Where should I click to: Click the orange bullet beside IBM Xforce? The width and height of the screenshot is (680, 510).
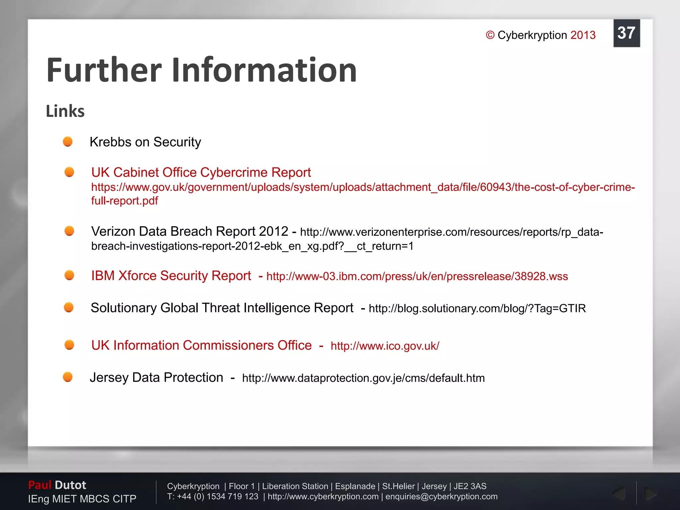tap(69, 275)
